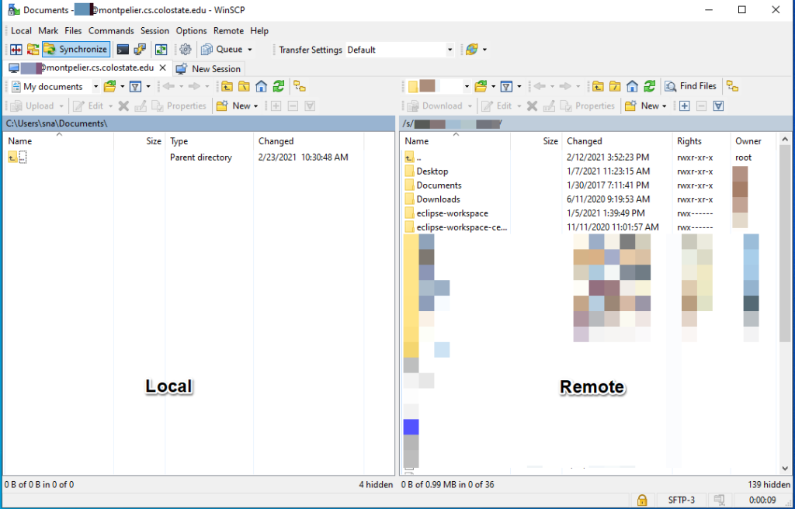Expand the Queue dropdown arrow

pyautogui.click(x=249, y=50)
